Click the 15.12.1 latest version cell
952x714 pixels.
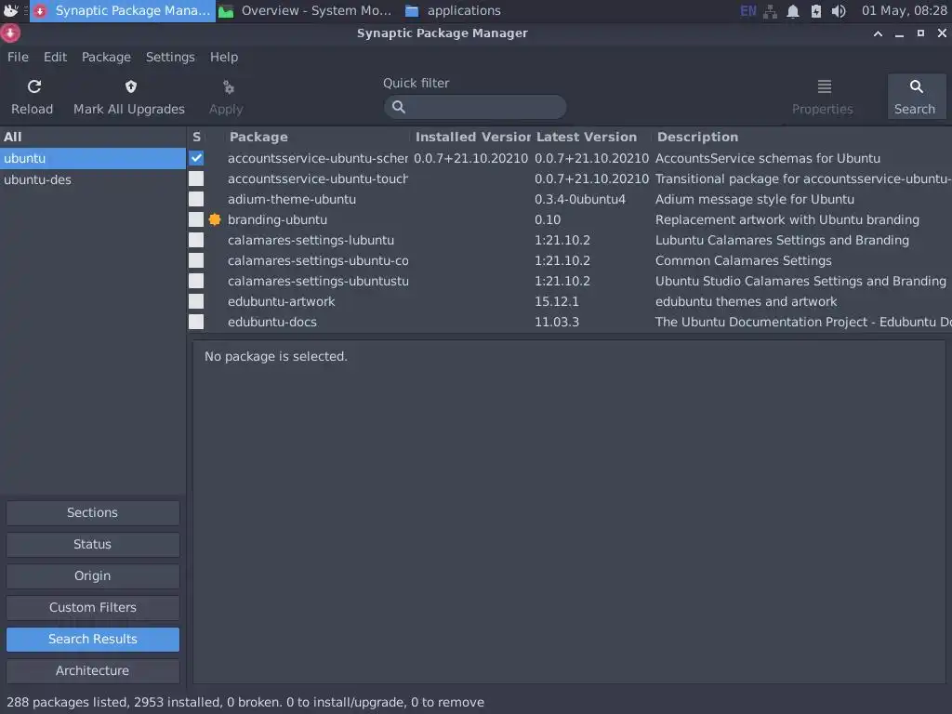coord(557,302)
